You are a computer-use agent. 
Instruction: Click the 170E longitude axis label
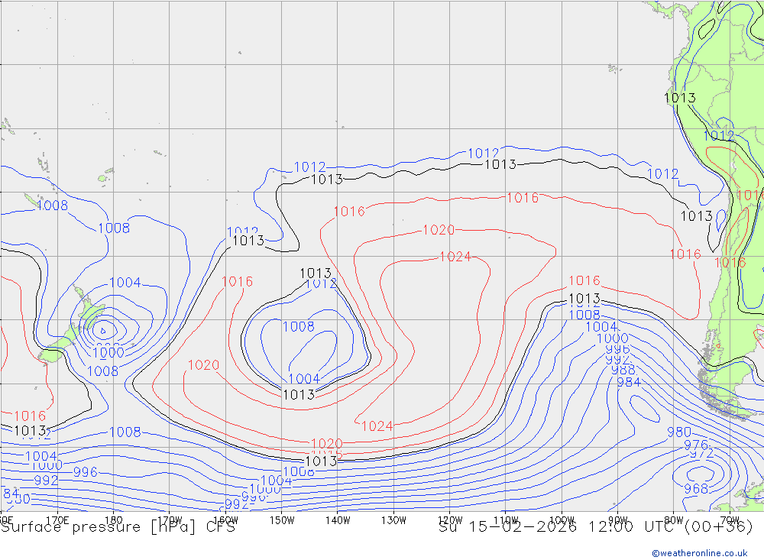tap(57, 520)
